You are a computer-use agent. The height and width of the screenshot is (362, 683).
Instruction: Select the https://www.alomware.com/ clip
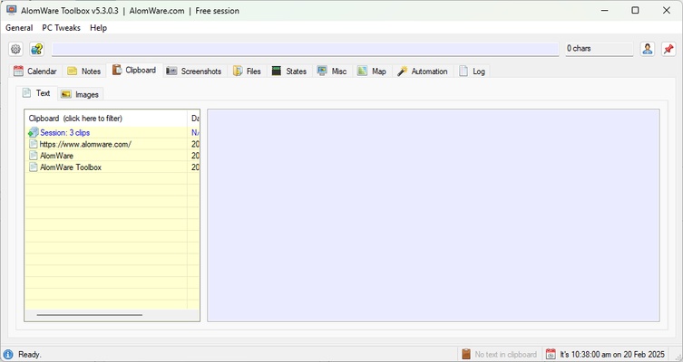point(112,144)
